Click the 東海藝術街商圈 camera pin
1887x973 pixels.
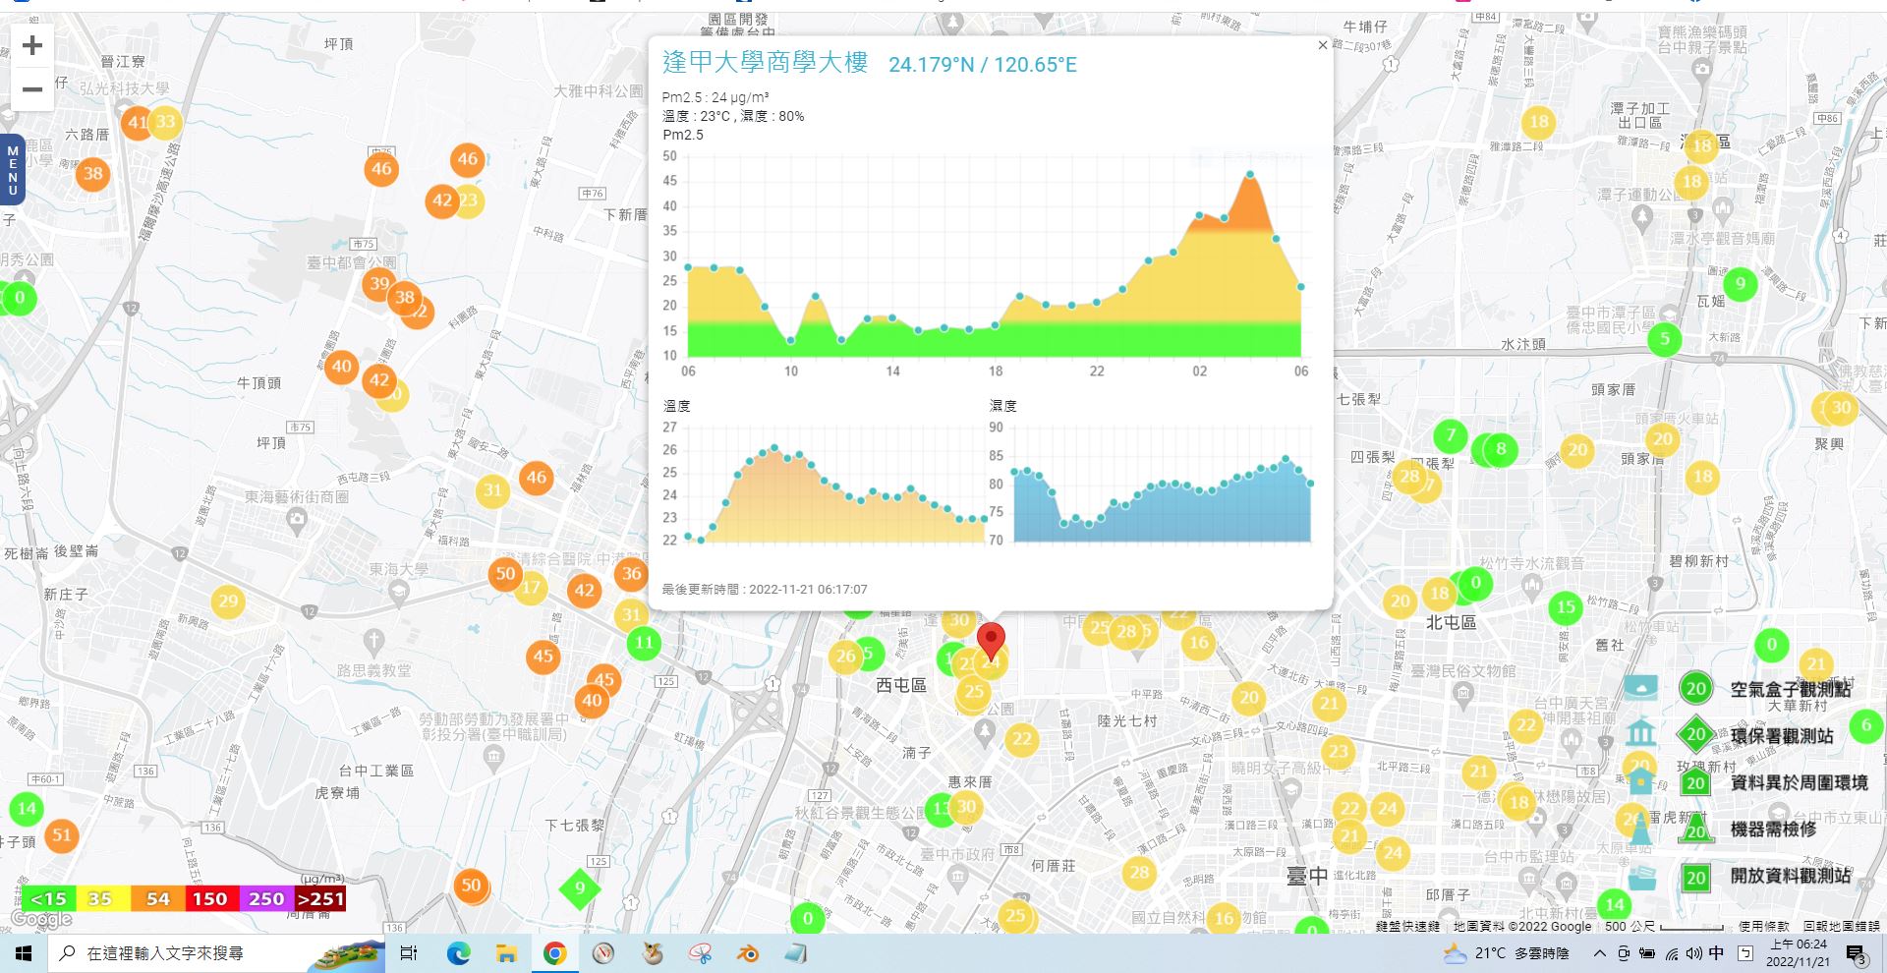point(297,519)
